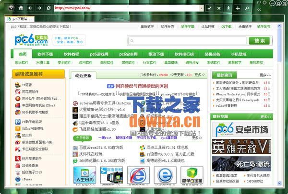The height and width of the screenshot is (194, 288).
Task: Open the 简单百宝箱 thumbnail
Action: coord(192,175)
